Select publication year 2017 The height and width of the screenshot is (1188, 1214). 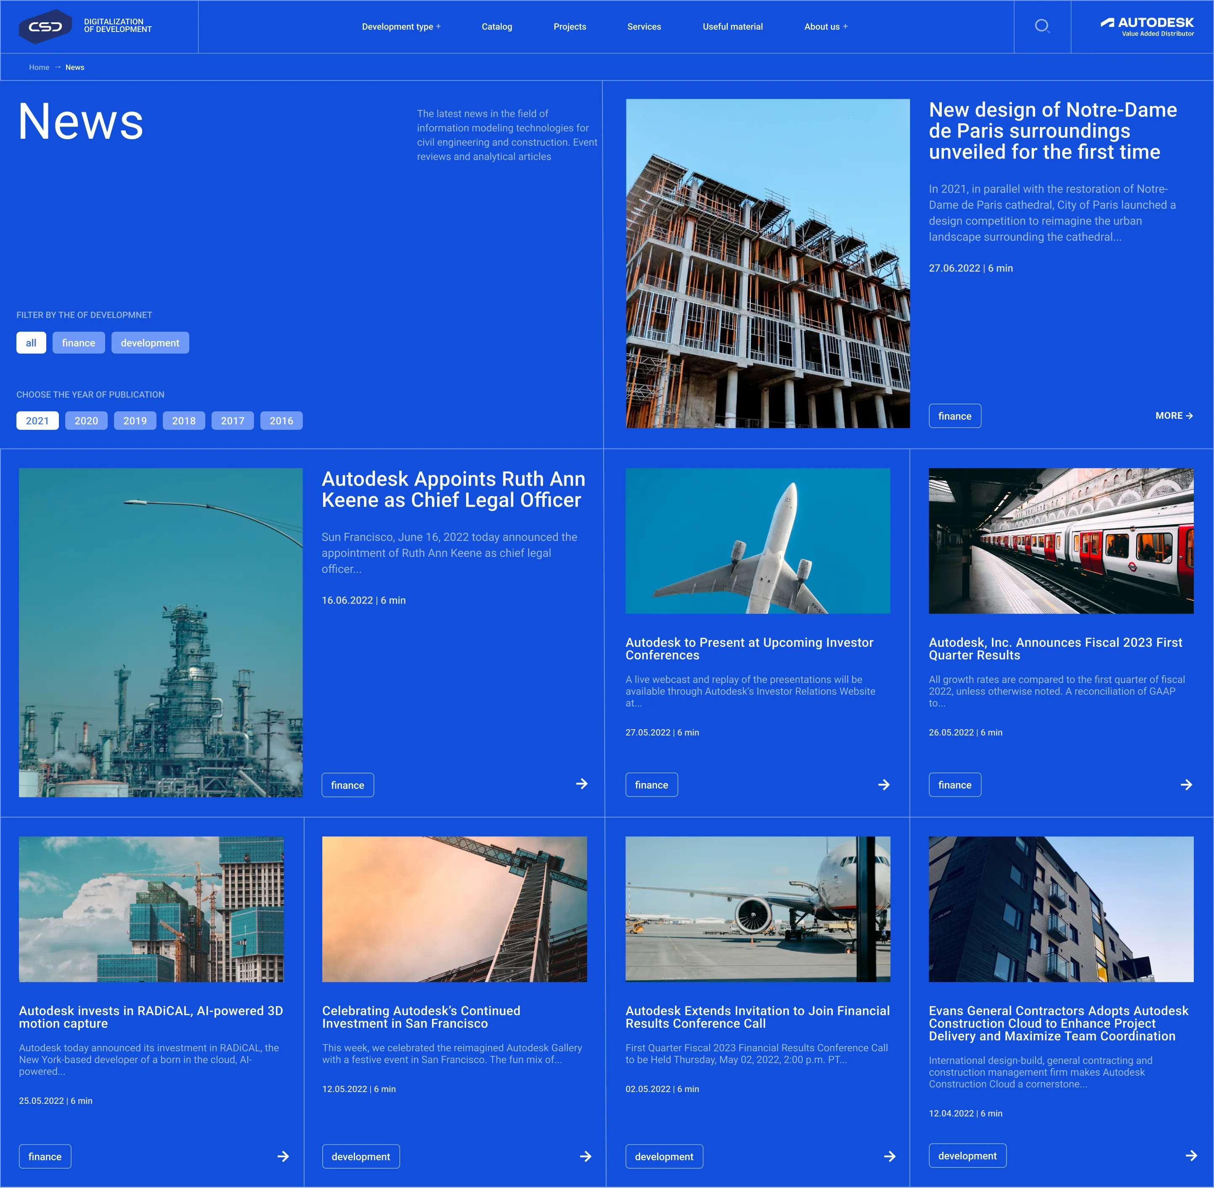click(232, 421)
